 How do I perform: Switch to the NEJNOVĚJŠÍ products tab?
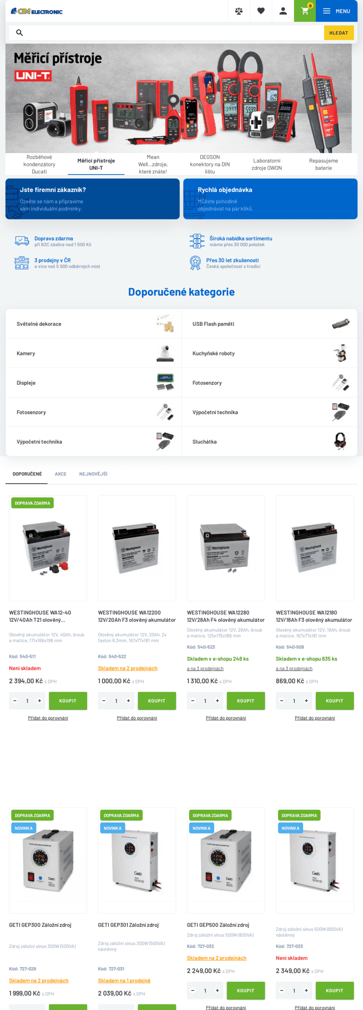click(x=93, y=474)
